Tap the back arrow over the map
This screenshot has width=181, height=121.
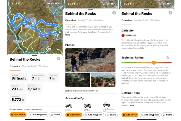11,8
